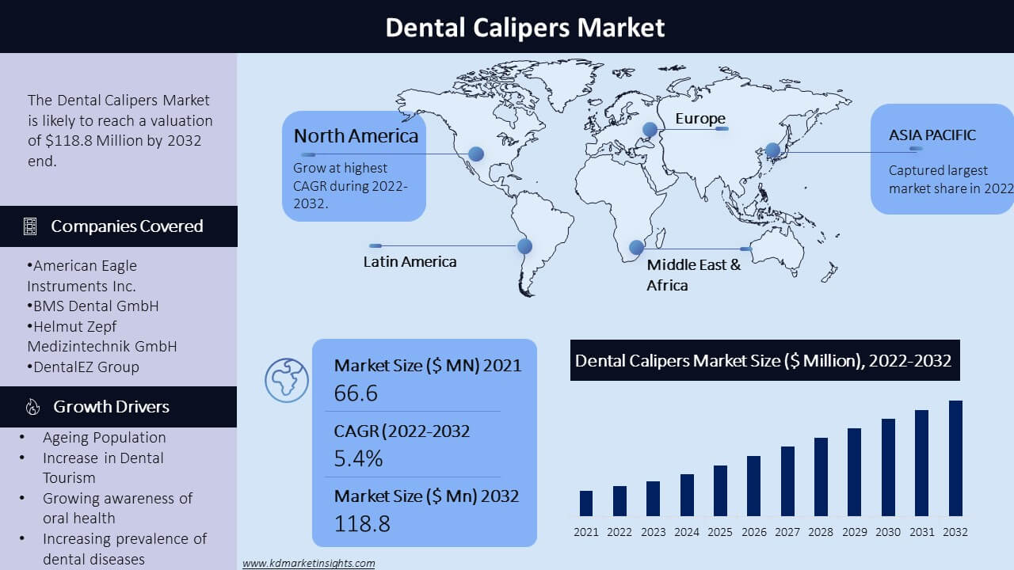Click the 2022 bar in chart
The height and width of the screenshot is (570, 1014).
(619, 501)
